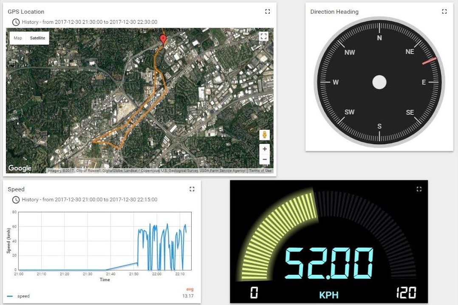Click the clock icon in Speed history
Viewport: 458px width, 305px height.
(16, 200)
